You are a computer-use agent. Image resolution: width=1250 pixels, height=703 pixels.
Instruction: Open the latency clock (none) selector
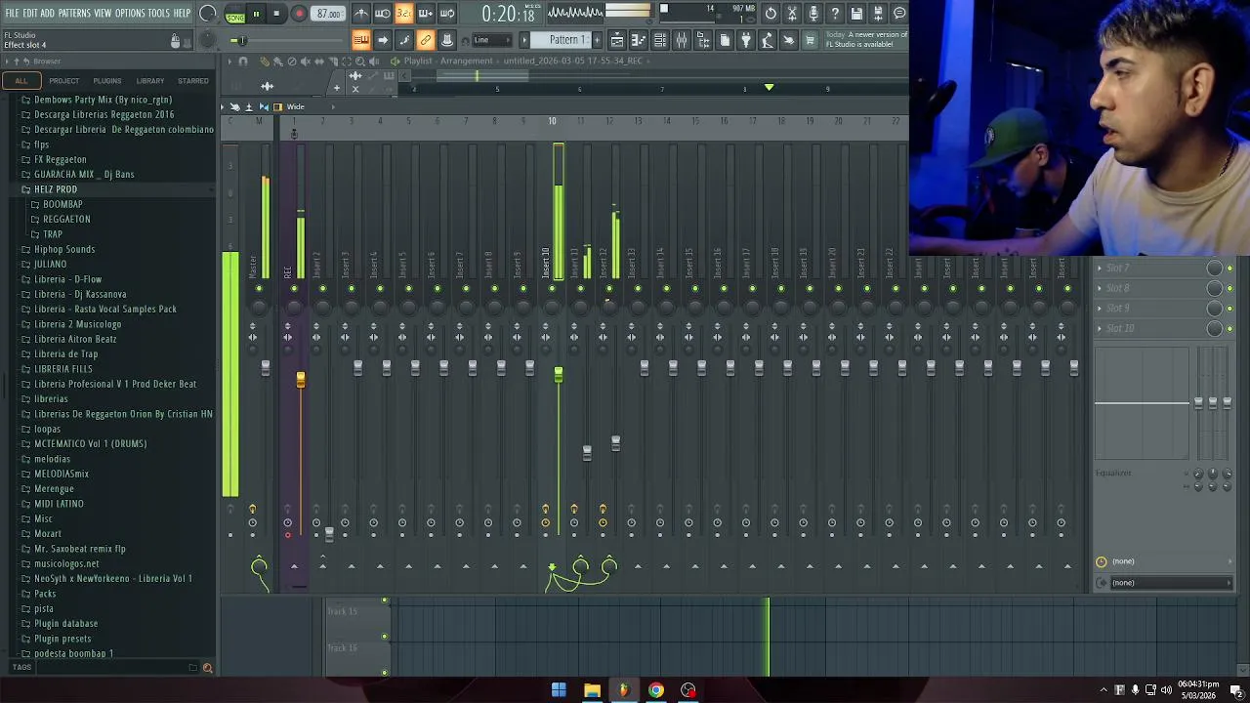click(1165, 561)
